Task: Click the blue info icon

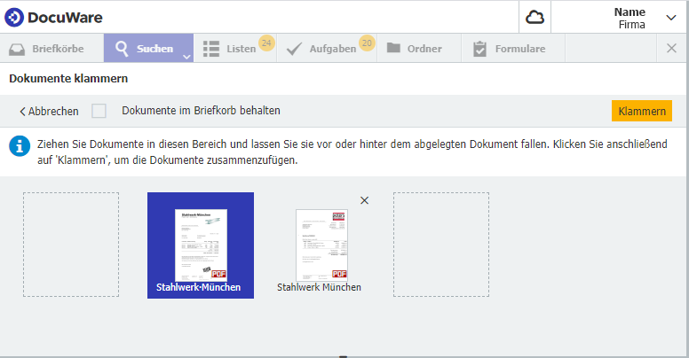Action: click(x=20, y=146)
